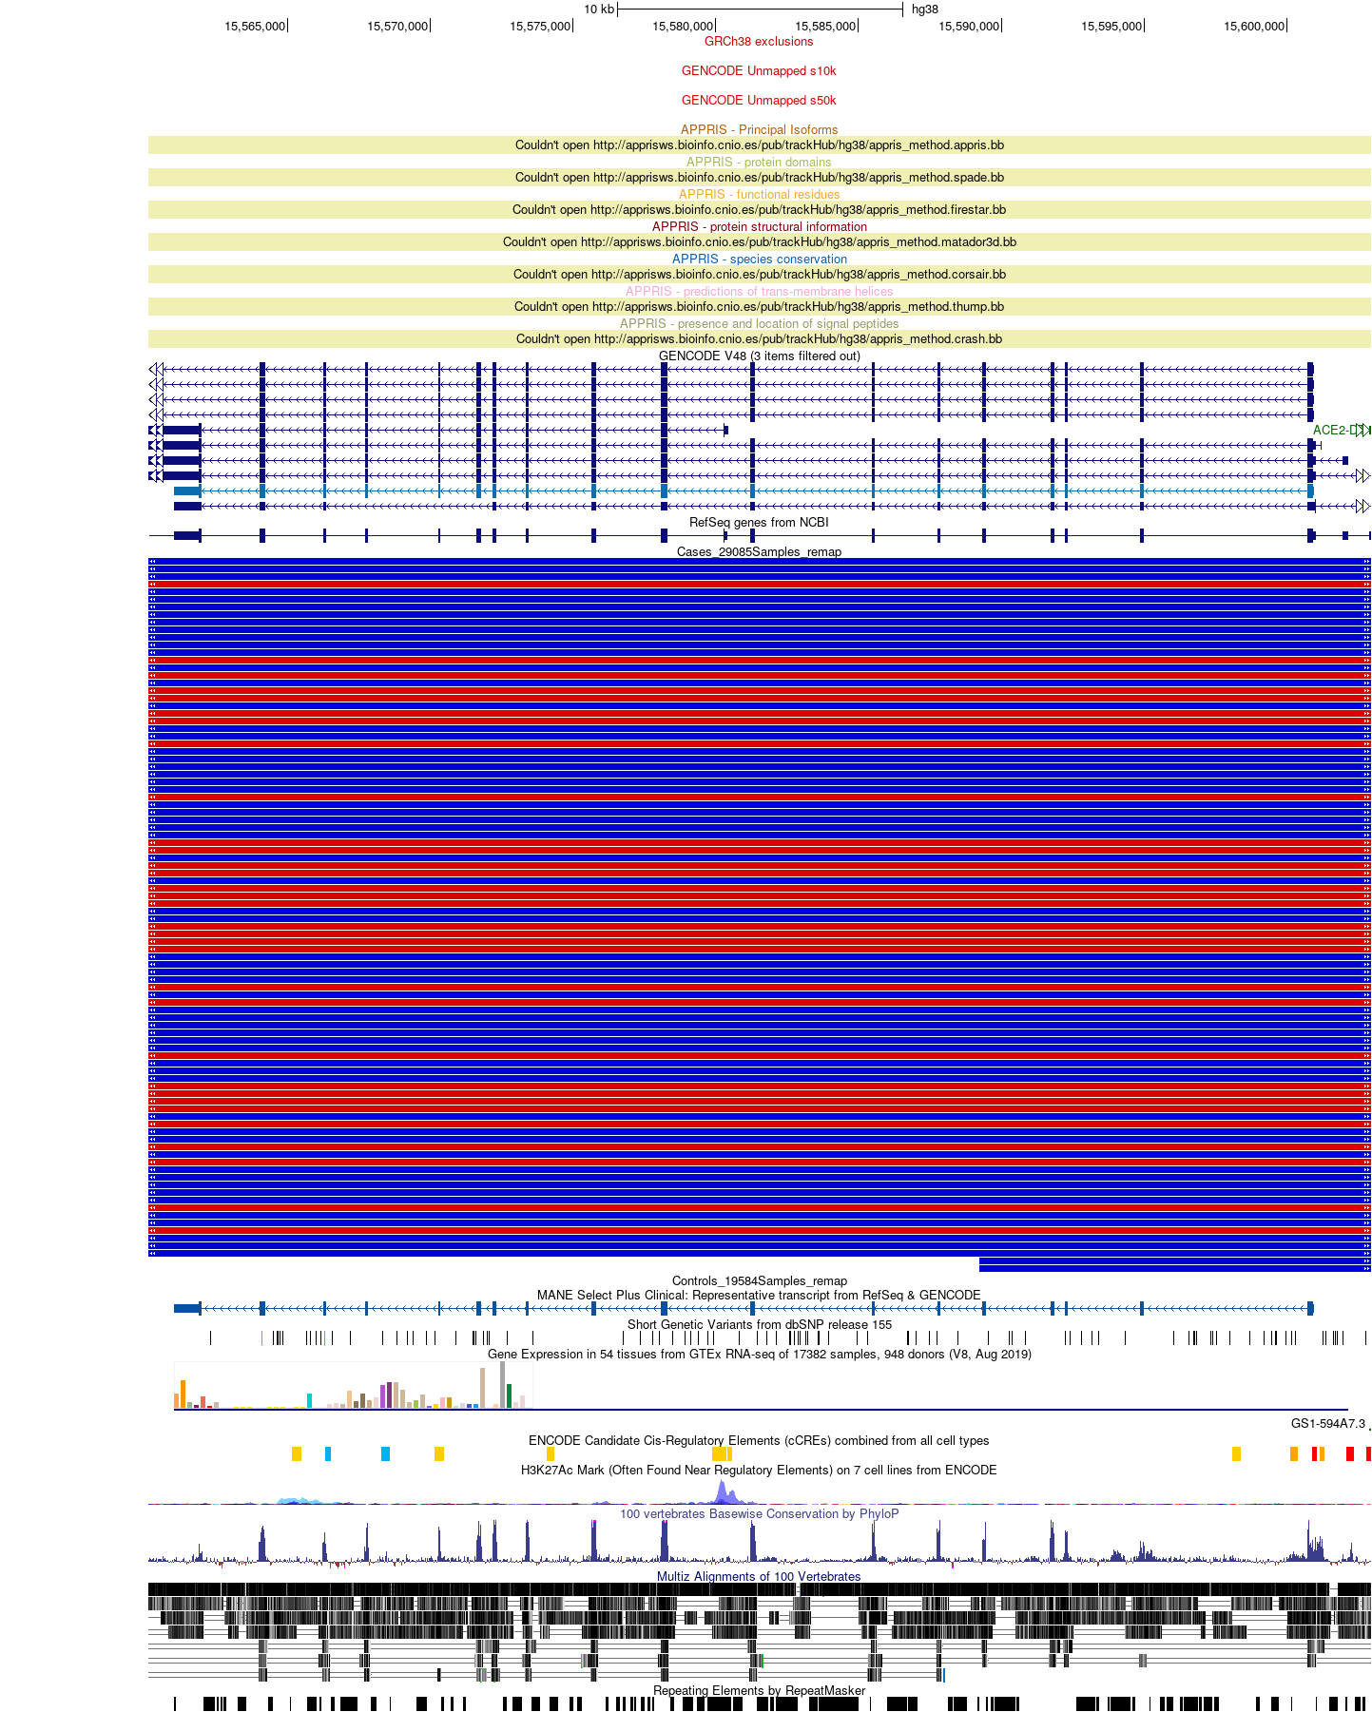1372x1712 pixels.
Task: Click the RefSeq gene model large 3' exon
Action: 187,536
